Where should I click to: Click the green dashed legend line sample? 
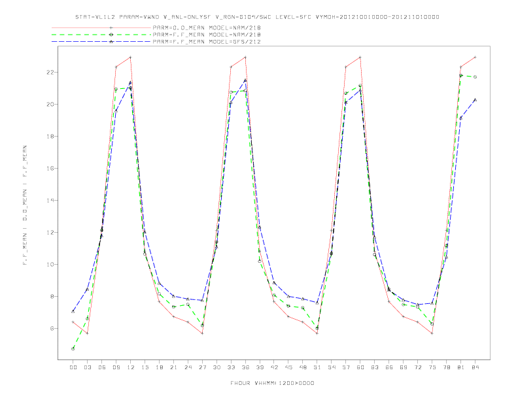coord(101,35)
